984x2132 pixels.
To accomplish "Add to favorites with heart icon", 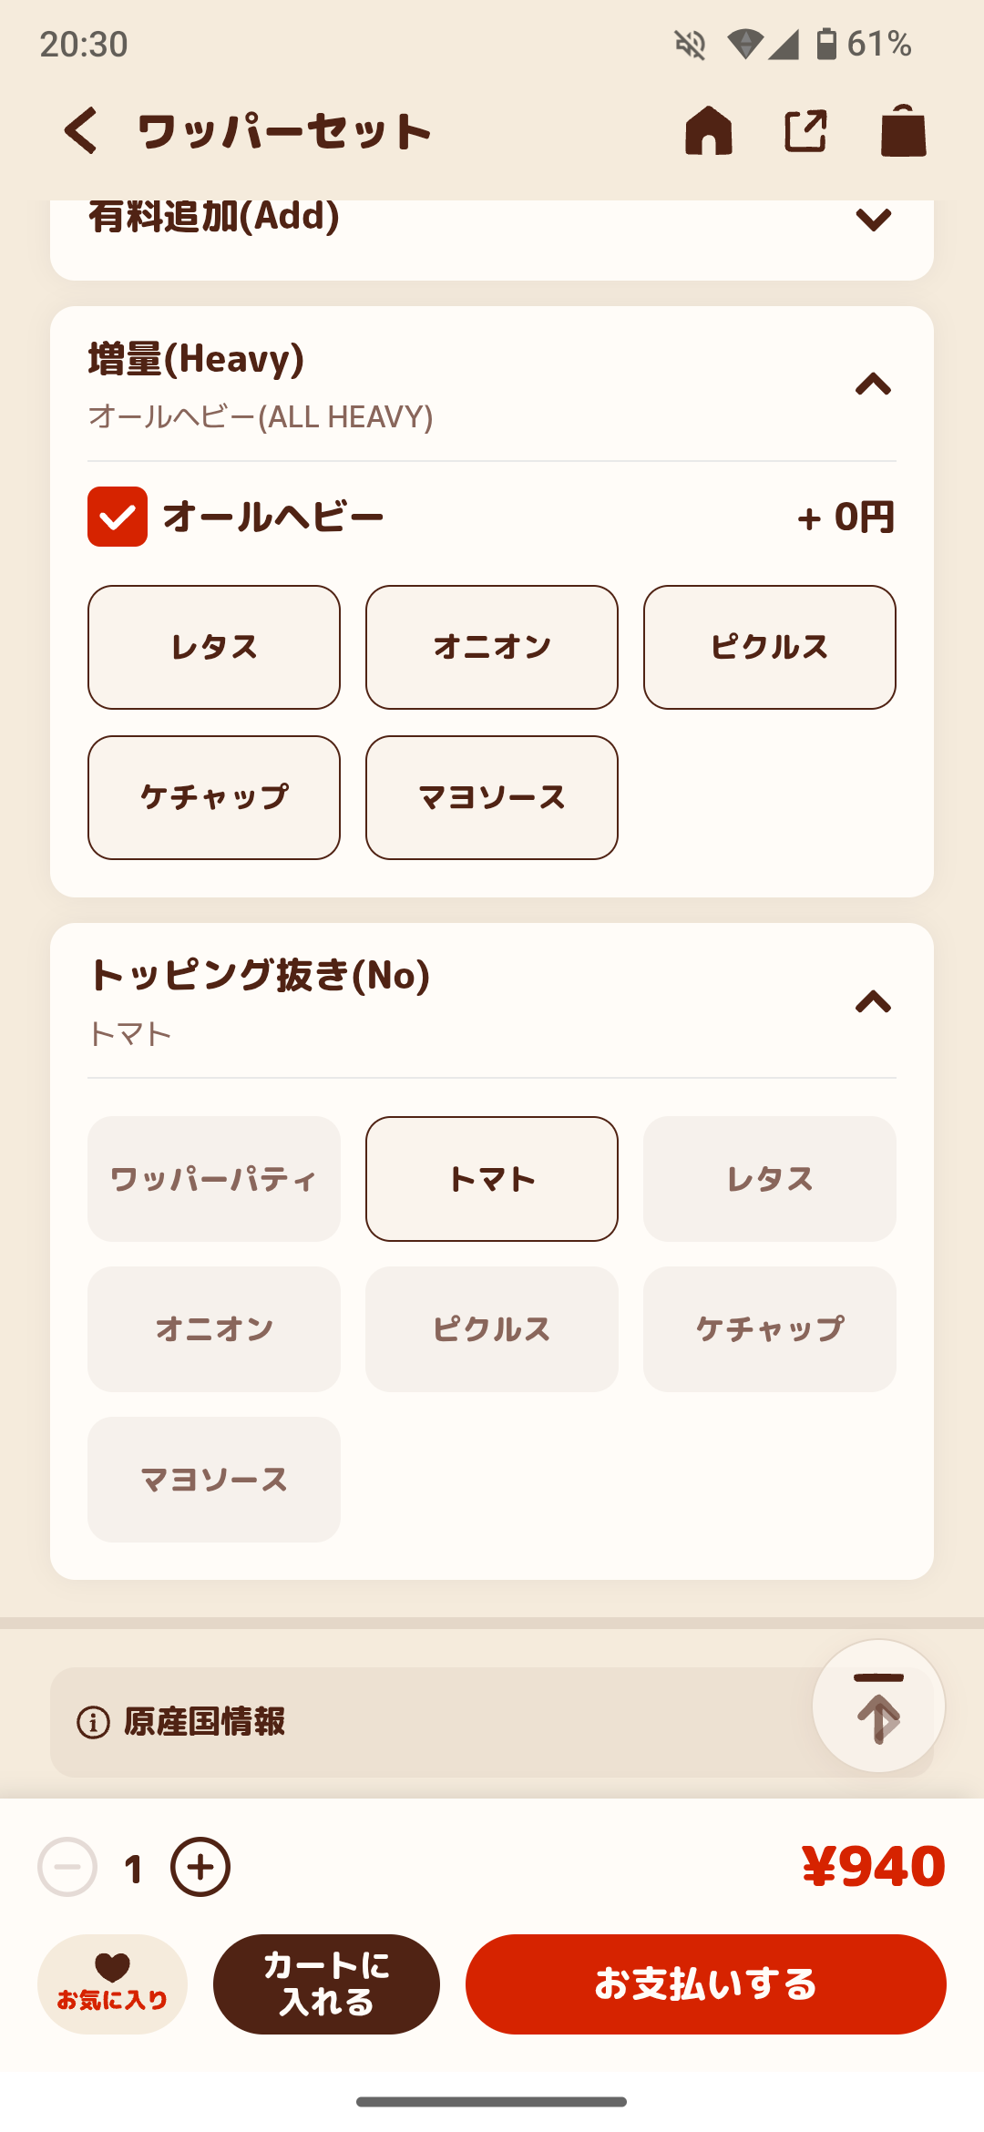I will coord(112,1983).
